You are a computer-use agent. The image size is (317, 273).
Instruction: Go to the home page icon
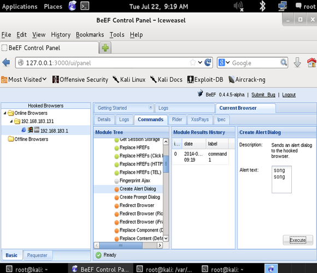[x=312, y=62]
